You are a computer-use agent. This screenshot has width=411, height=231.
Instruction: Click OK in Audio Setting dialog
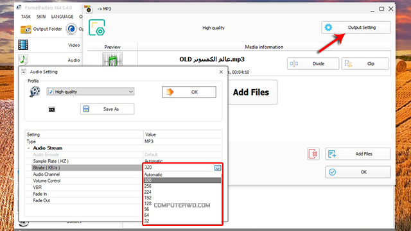coord(189,92)
